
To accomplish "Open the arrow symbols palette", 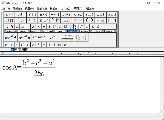I will [55, 15].
